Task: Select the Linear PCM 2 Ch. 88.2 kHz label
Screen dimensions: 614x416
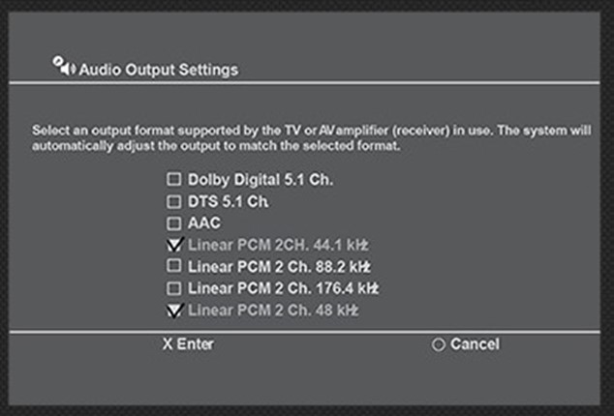Action: point(279,265)
